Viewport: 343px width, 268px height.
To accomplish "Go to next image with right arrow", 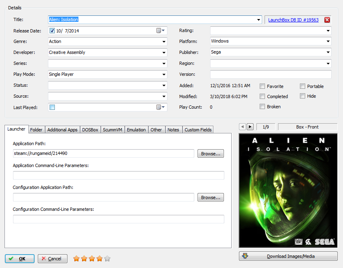I will 250,127.
